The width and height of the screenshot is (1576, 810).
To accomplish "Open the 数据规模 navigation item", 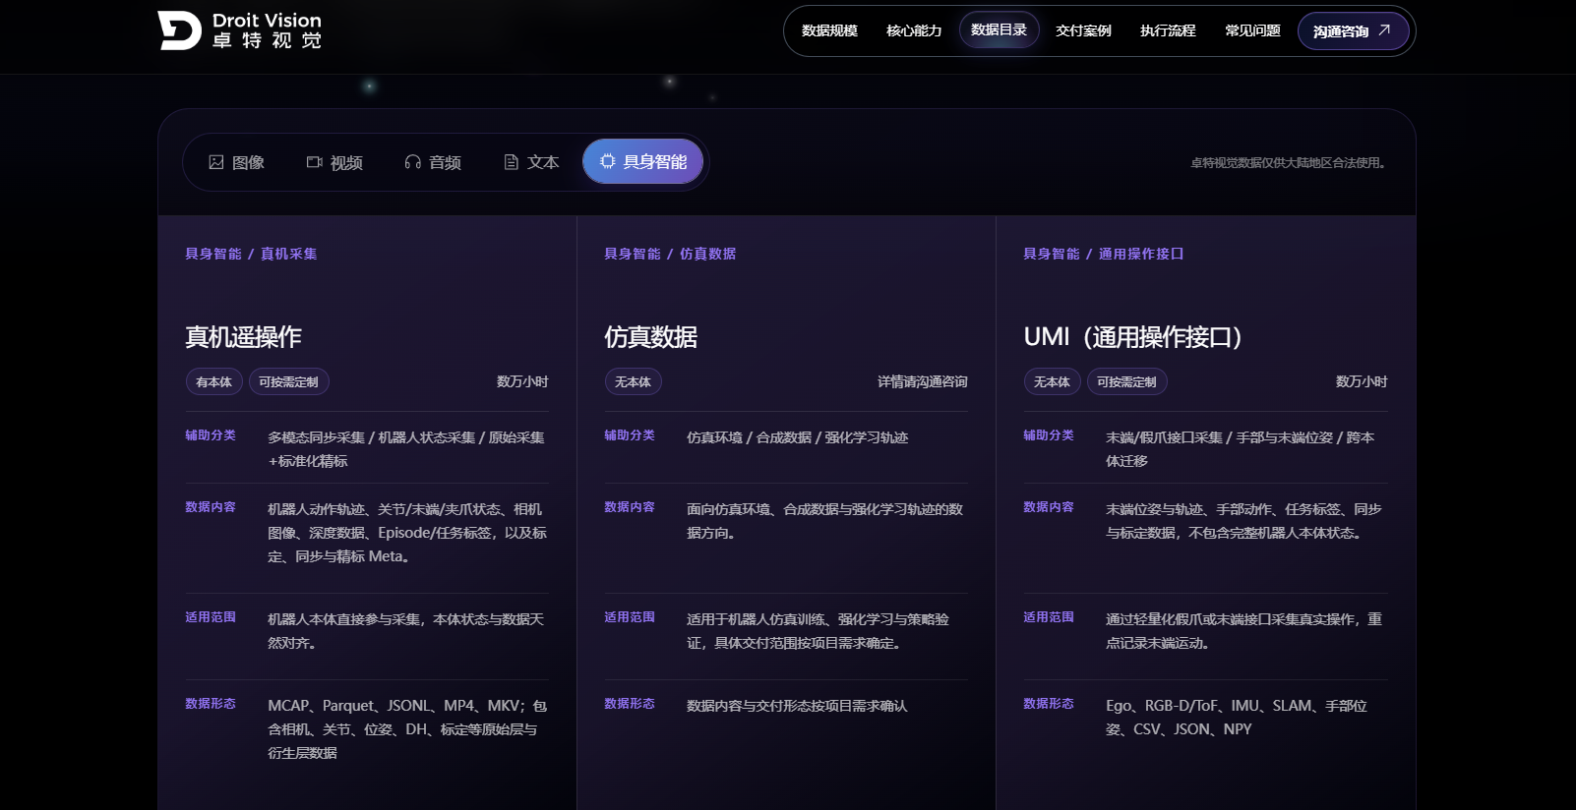I will pyautogui.click(x=829, y=30).
